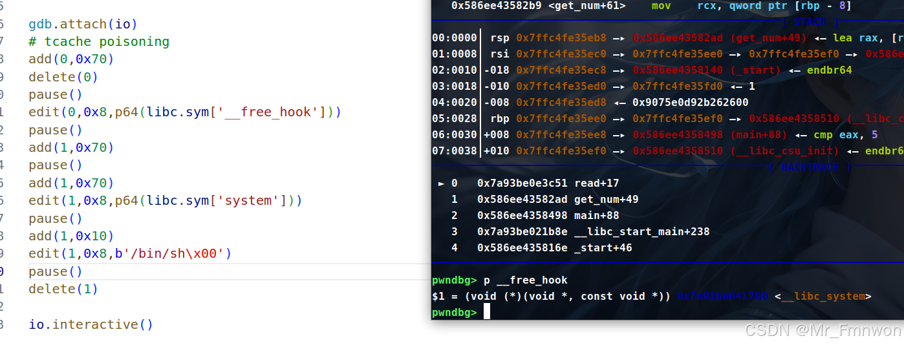
Task: Click the edit line containing 'system'
Action: click(166, 200)
